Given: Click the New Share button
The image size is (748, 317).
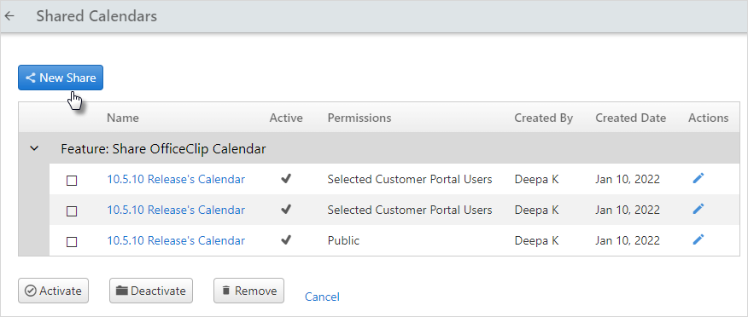Looking at the screenshot, I should click(x=61, y=78).
